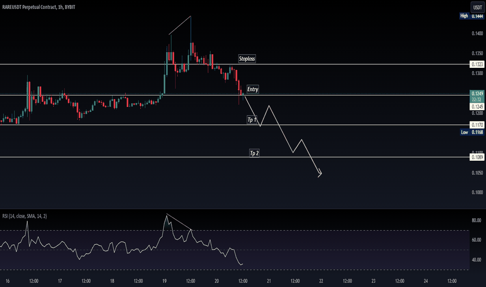Viewport: 486px width, 287px height.
Task: Select the projected price path arrowhead
Action: [x=320, y=174]
